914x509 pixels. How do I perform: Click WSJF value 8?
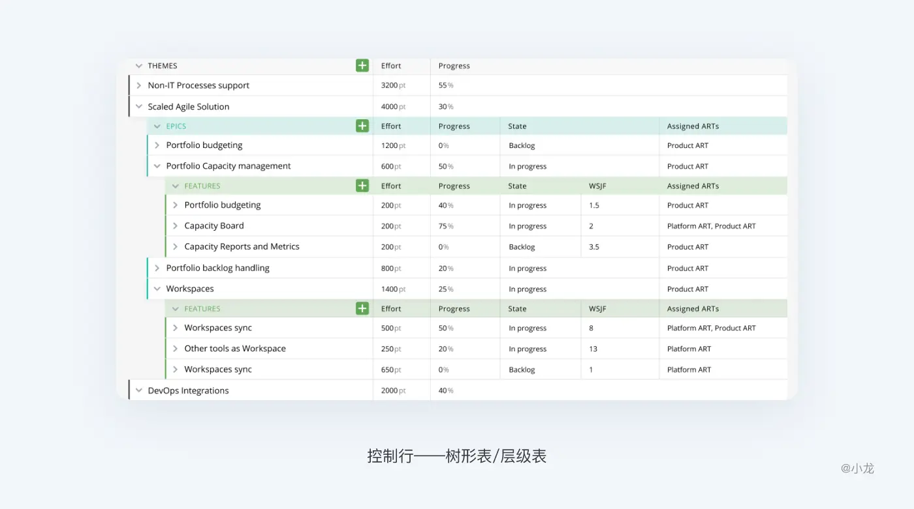coord(591,328)
